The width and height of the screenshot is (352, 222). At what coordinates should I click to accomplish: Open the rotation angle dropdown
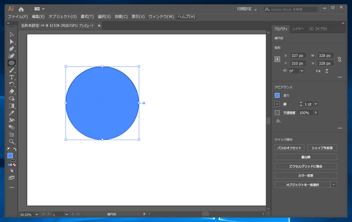point(302,71)
